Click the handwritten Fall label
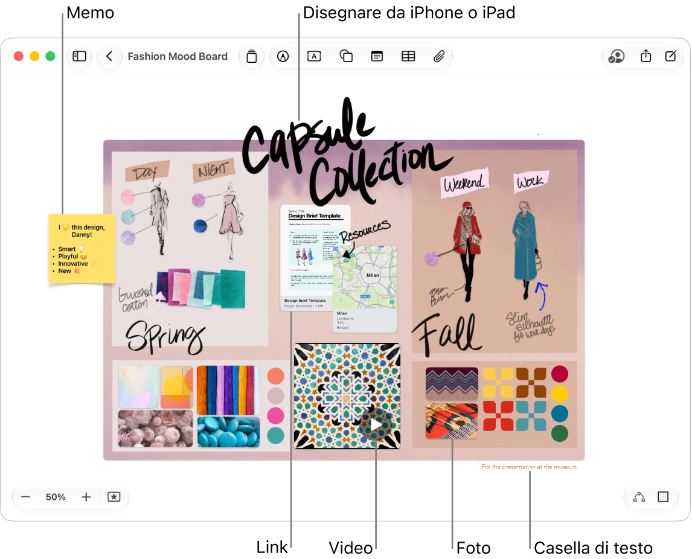The width and height of the screenshot is (692, 559). [447, 334]
